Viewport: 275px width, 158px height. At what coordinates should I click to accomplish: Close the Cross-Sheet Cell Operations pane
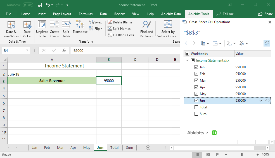pos(270,22)
